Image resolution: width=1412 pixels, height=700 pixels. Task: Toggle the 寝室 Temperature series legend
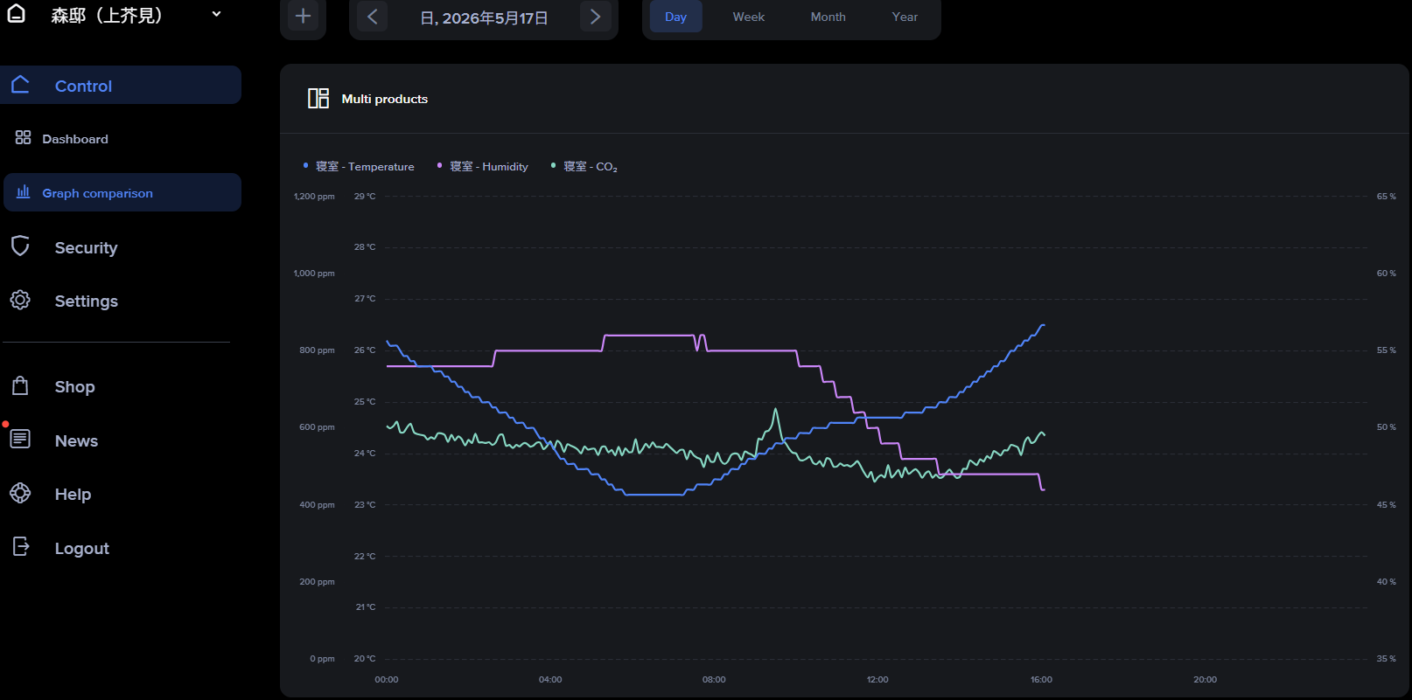click(359, 166)
